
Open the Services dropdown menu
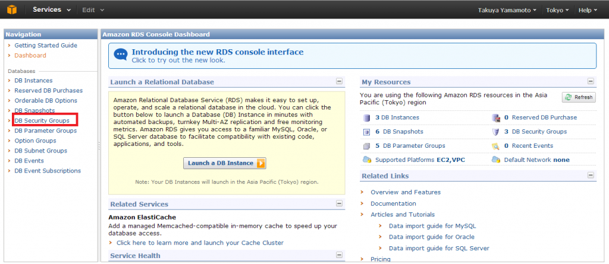(x=52, y=9)
